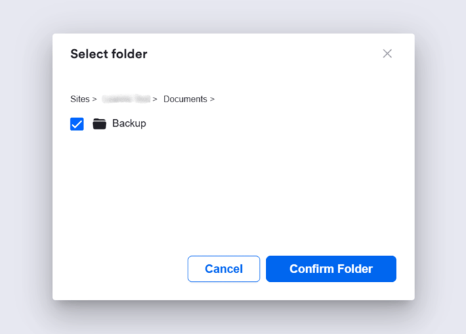Select the Documents breadcrumb link
This screenshot has height=334, width=466.
point(185,99)
